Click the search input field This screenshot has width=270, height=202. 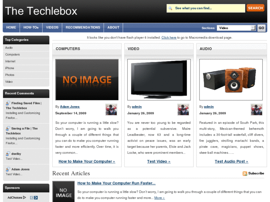206,8
